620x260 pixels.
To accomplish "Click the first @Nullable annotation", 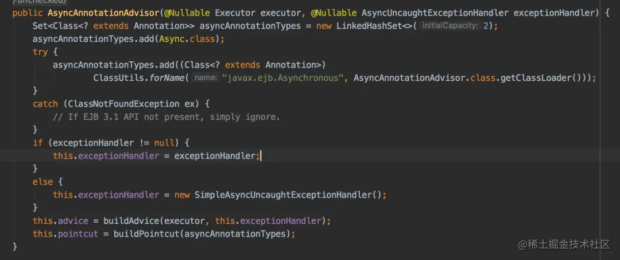I will 187,13.
